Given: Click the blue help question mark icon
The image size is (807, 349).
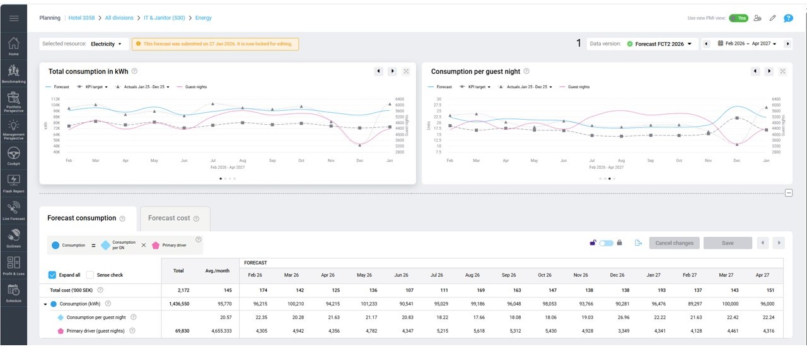Looking at the screenshot, I should [788, 18].
